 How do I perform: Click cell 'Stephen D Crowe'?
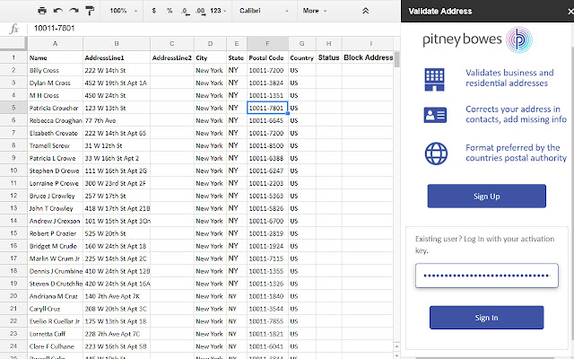coord(55,171)
